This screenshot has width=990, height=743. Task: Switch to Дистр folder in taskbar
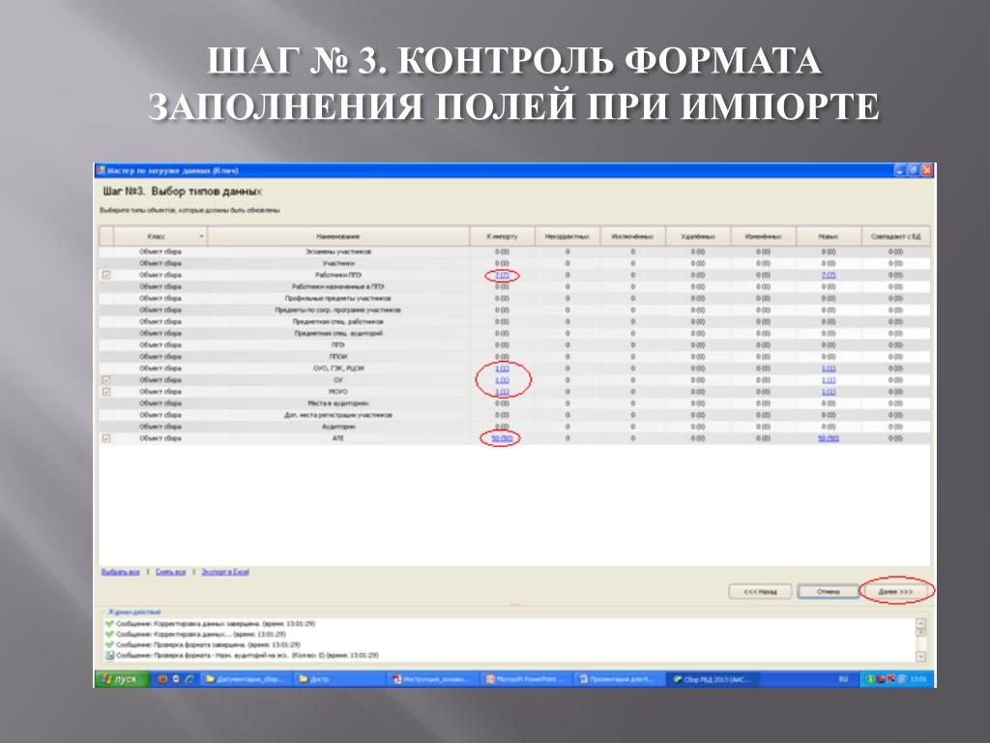coord(337,679)
